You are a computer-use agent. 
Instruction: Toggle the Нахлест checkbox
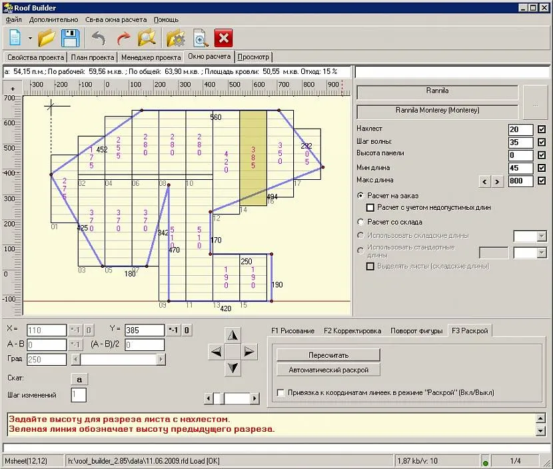542,129
